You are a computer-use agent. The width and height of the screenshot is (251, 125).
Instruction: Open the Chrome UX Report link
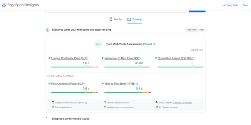182,103
